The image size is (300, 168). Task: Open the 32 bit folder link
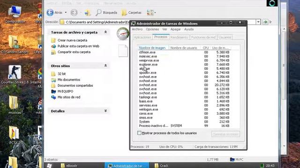pyautogui.click(x=61, y=74)
